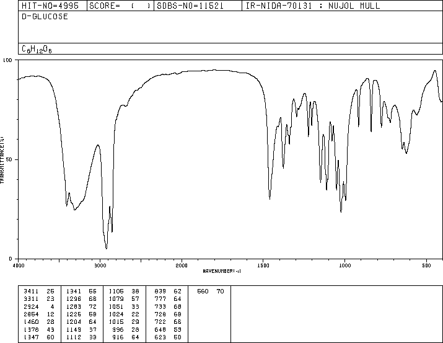
Task: Click the SDBS-NO=11521 label
Action: click(190, 6)
